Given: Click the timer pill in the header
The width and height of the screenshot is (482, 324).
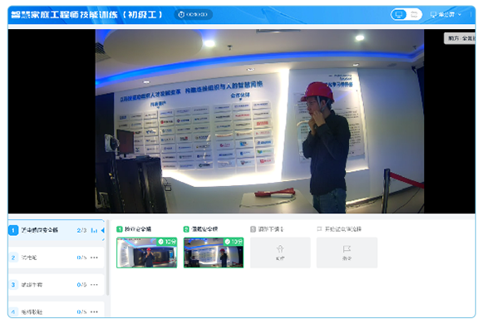Looking at the screenshot, I should 194,14.
